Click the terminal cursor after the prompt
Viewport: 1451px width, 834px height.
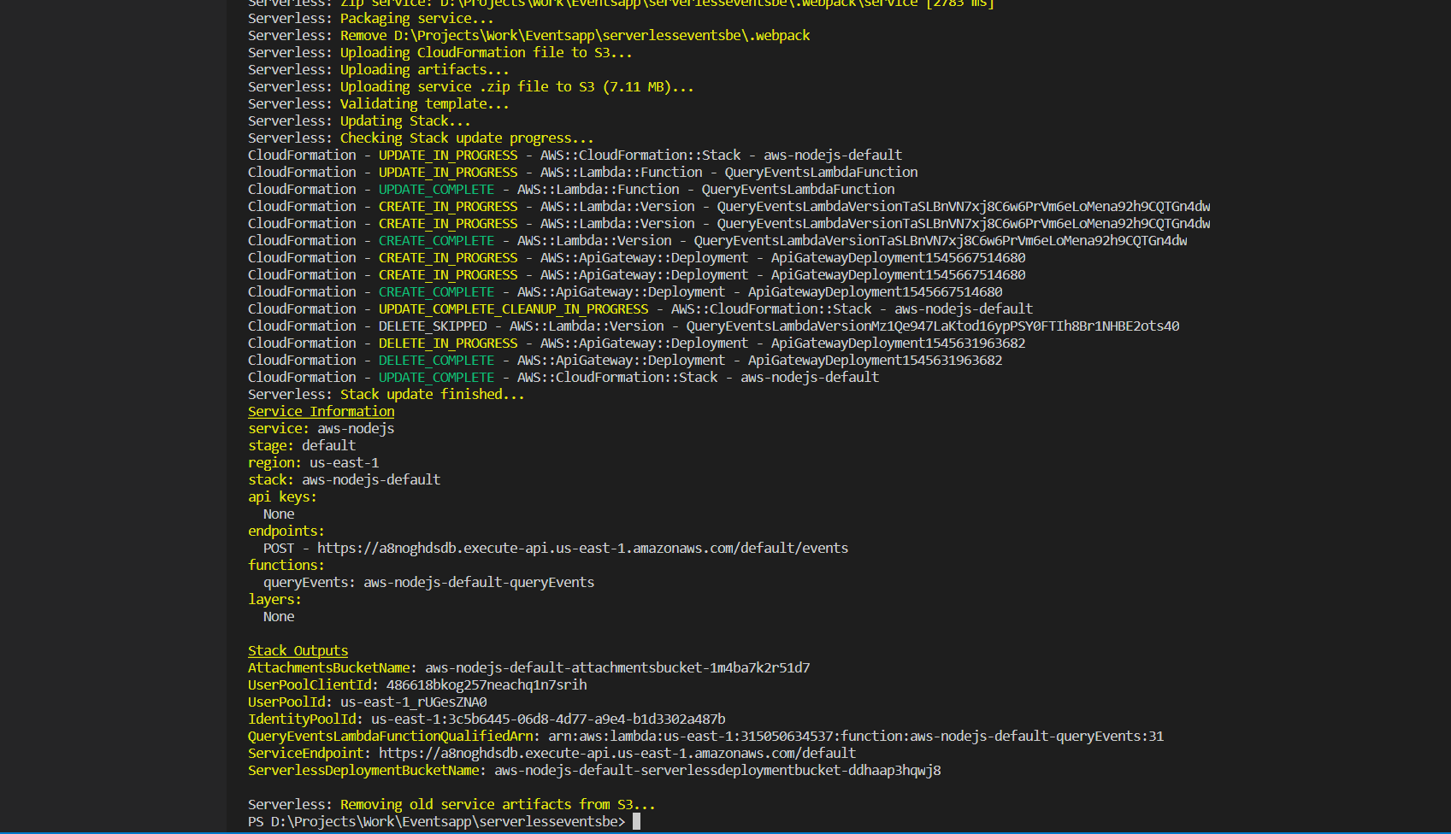click(636, 821)
